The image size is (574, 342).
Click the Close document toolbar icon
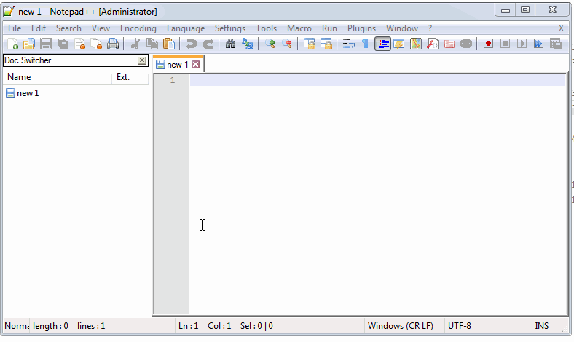79,44
